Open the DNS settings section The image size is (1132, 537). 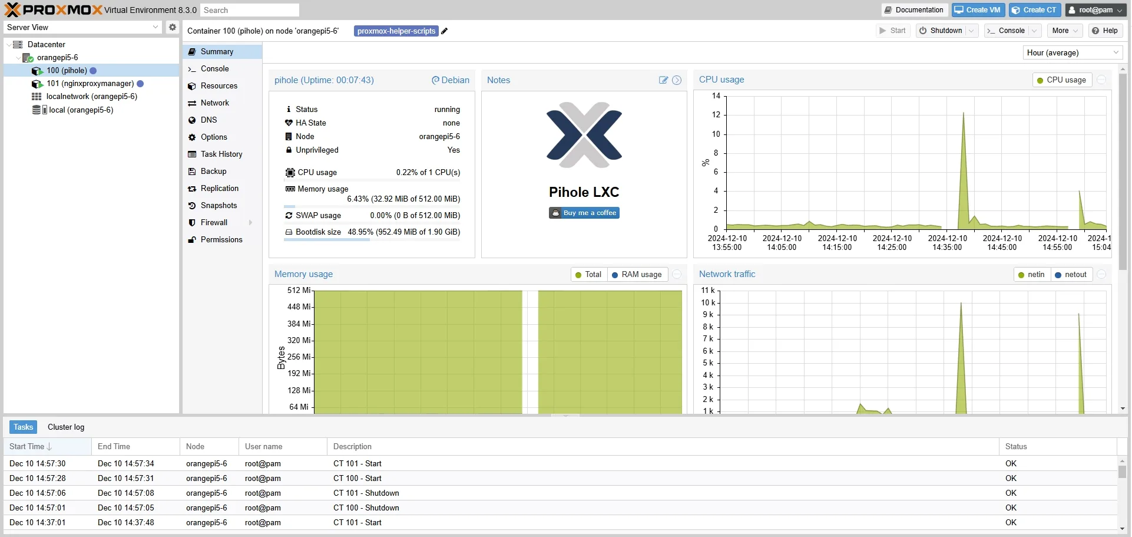[x=223, y=120]
